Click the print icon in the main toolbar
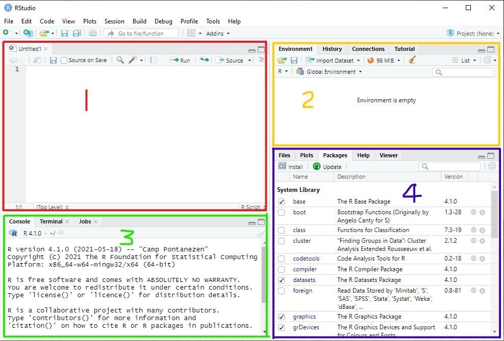Image resolution: width=504 pixels, height=341 pixels. 92,33
